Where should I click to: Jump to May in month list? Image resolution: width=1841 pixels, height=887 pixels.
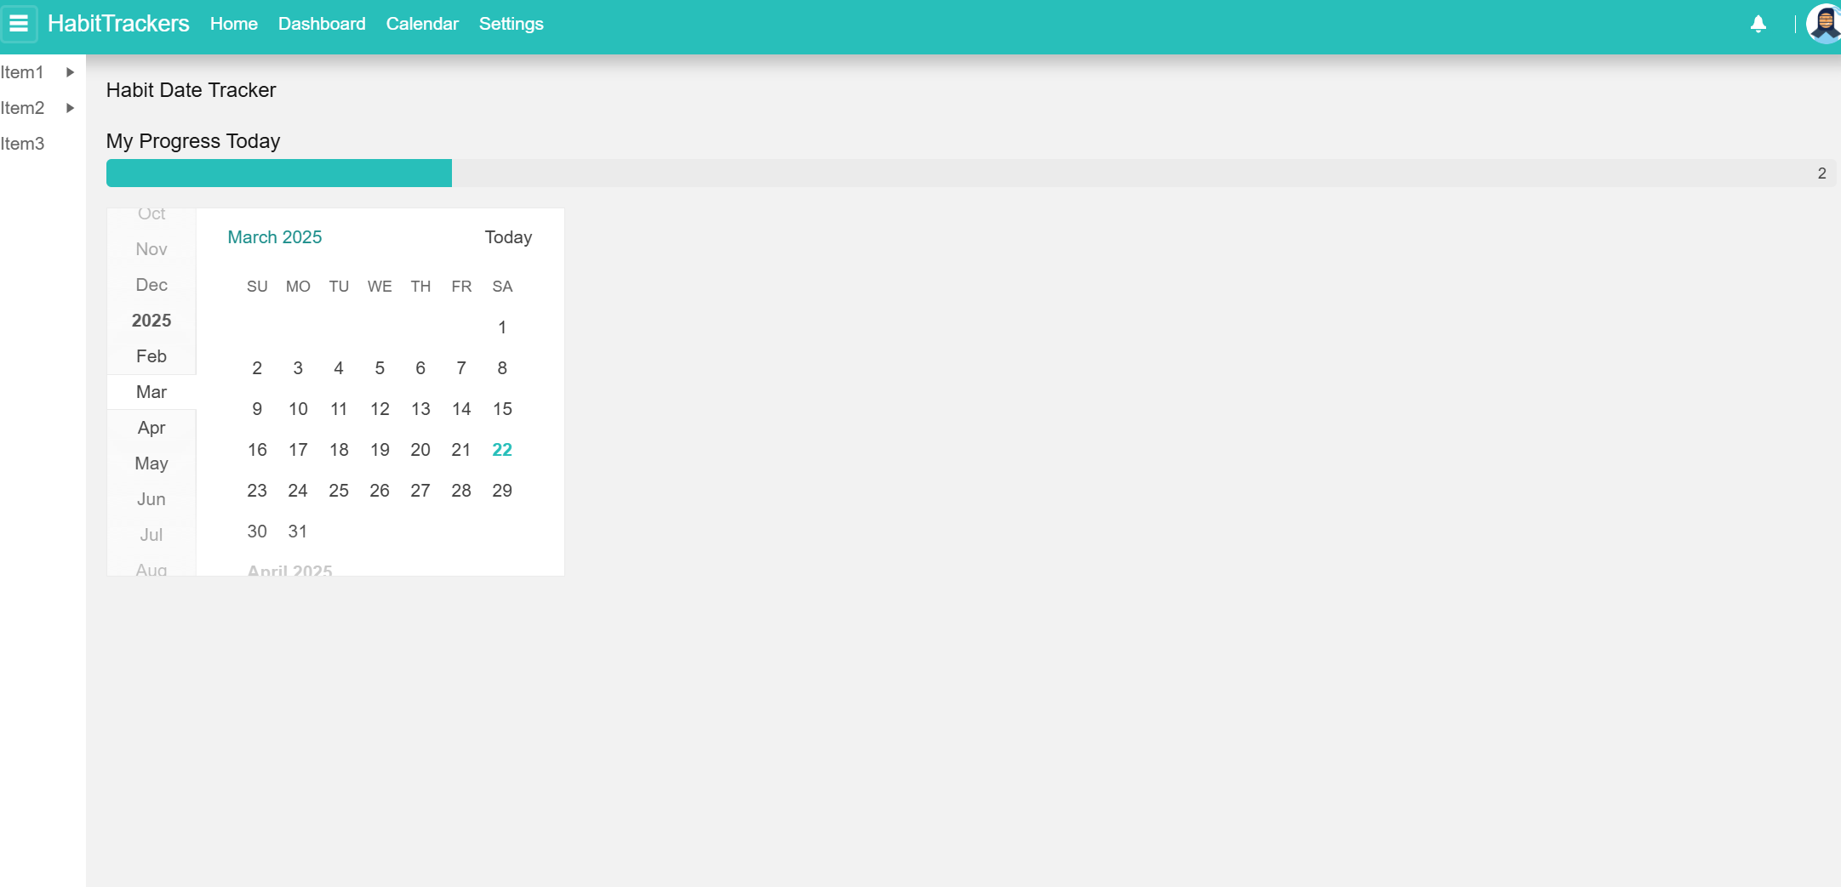(152, 463)
